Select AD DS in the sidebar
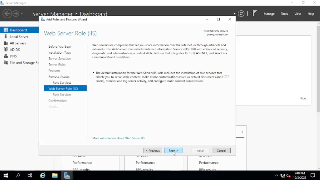This screenshot has height=180, width=320. point(15,50)
